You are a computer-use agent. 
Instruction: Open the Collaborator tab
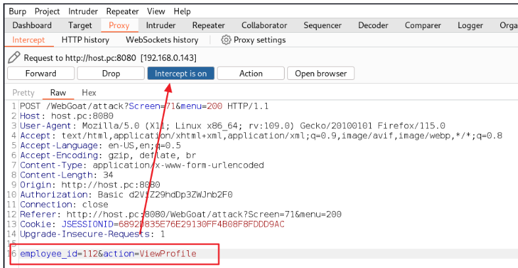264,26
